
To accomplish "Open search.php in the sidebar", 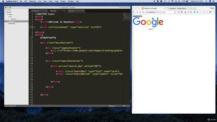I will coord(12,24).
